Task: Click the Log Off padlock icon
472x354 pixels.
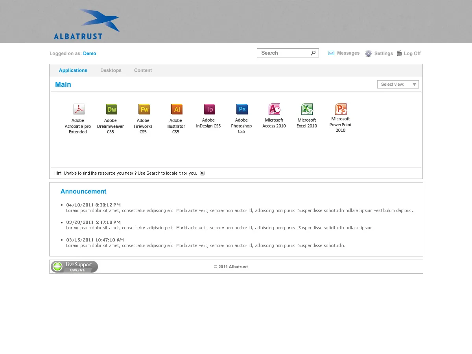Action: pyautogui.click(x=399, y=53)
